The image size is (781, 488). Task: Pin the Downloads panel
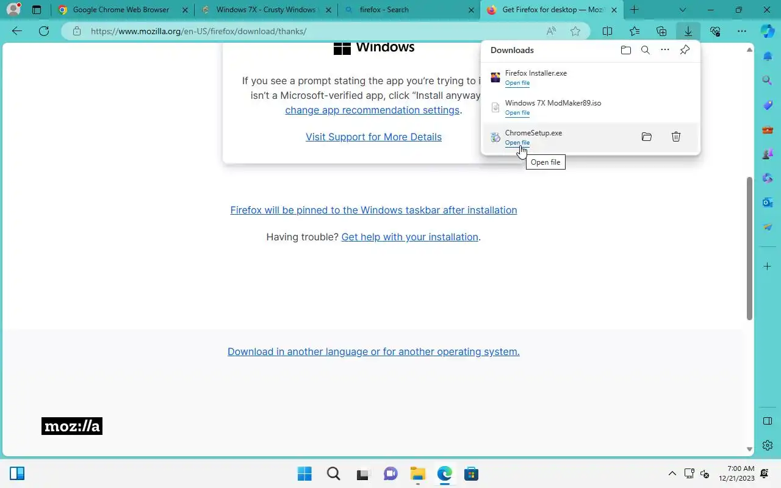(685, 50)
